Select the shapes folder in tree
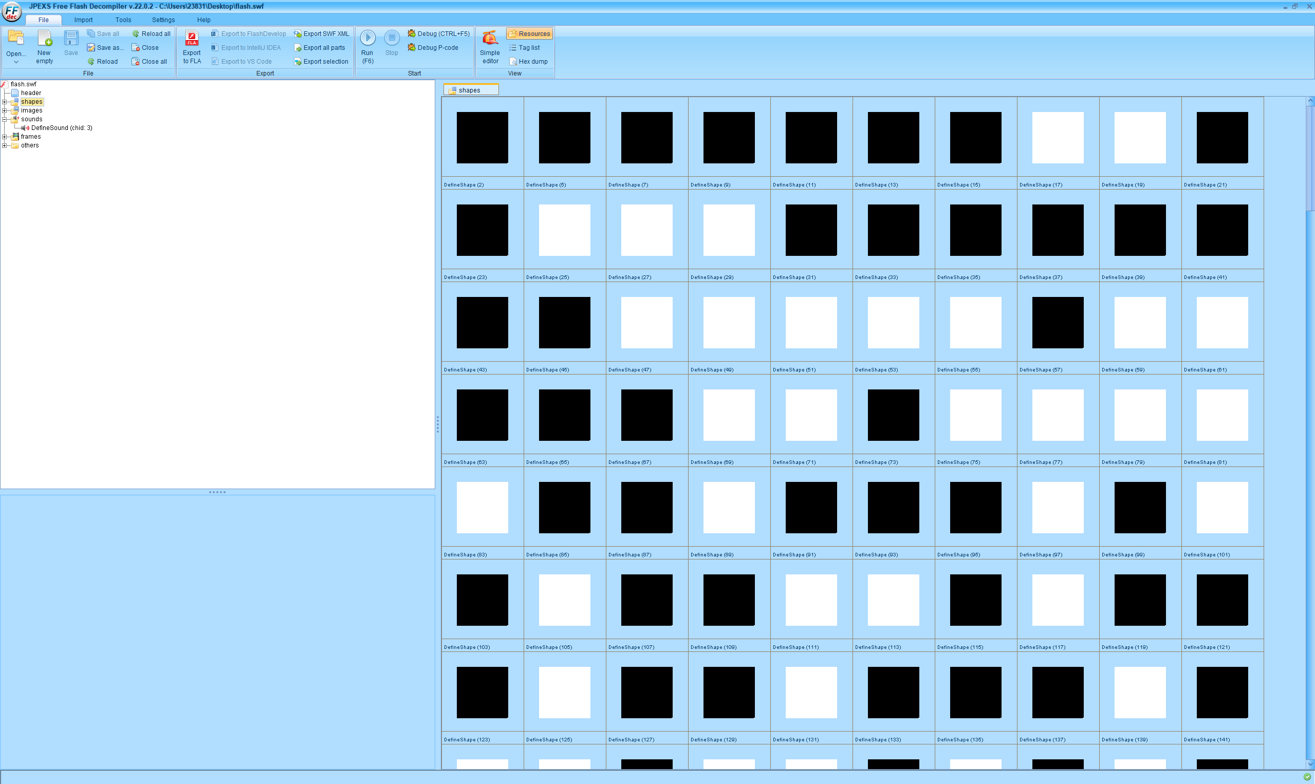 [x=32, y=102]
